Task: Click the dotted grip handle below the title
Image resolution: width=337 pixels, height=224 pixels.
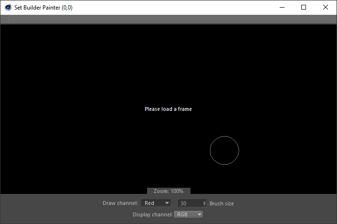Action: pos(6,19)
